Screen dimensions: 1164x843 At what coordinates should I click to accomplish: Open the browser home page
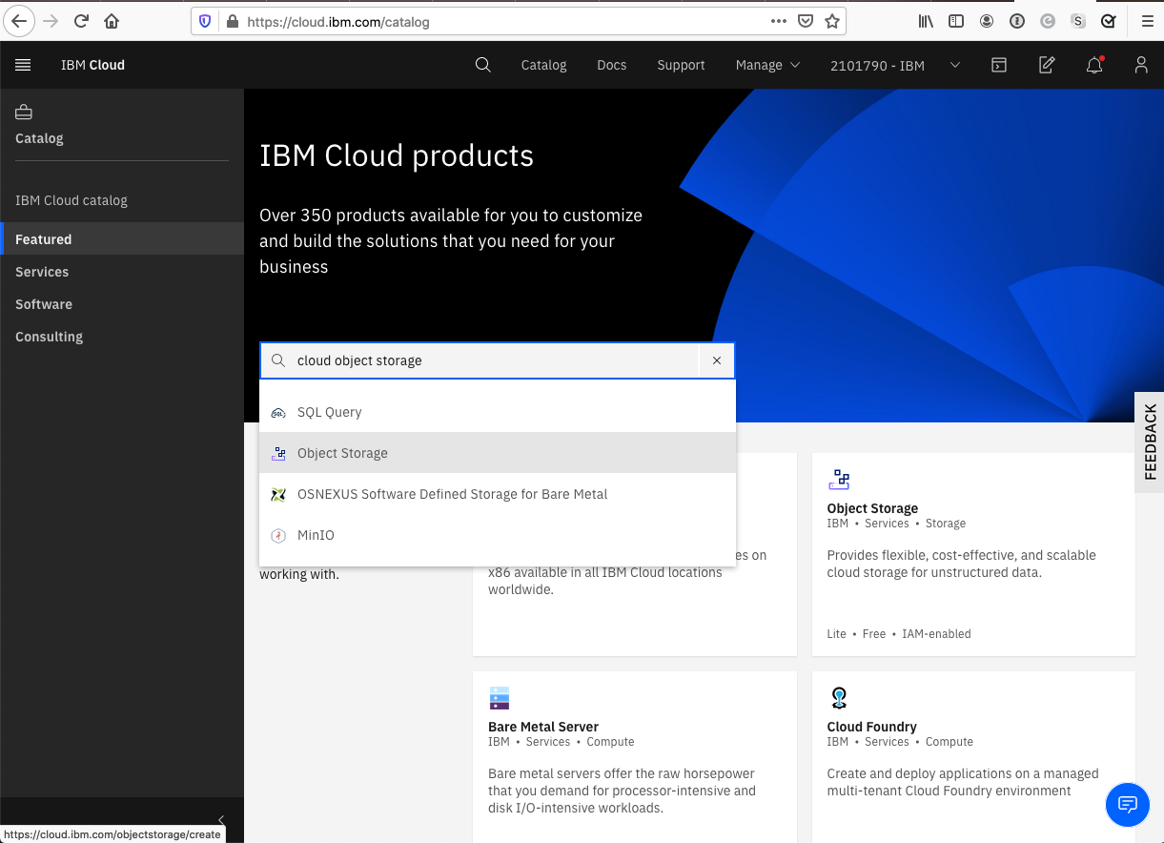112,21
